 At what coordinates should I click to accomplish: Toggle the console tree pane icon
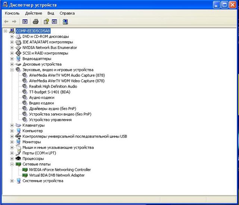coord(25,22)
